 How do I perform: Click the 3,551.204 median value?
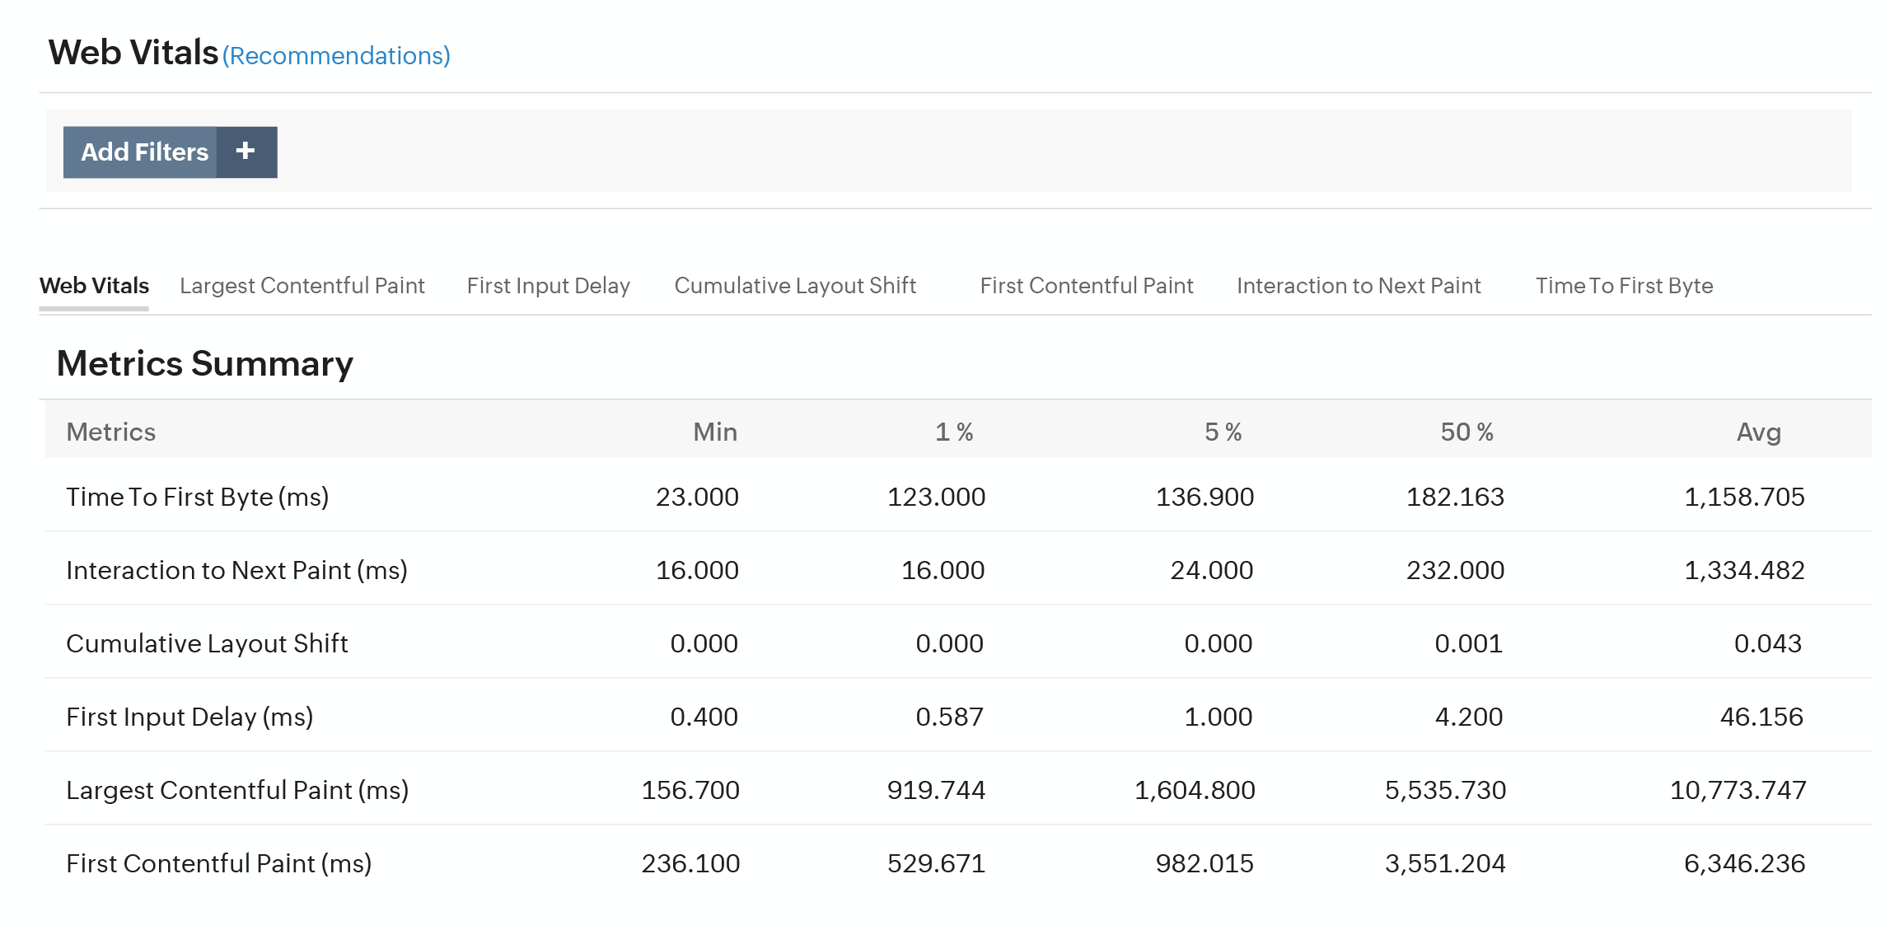click(1445, 863)
